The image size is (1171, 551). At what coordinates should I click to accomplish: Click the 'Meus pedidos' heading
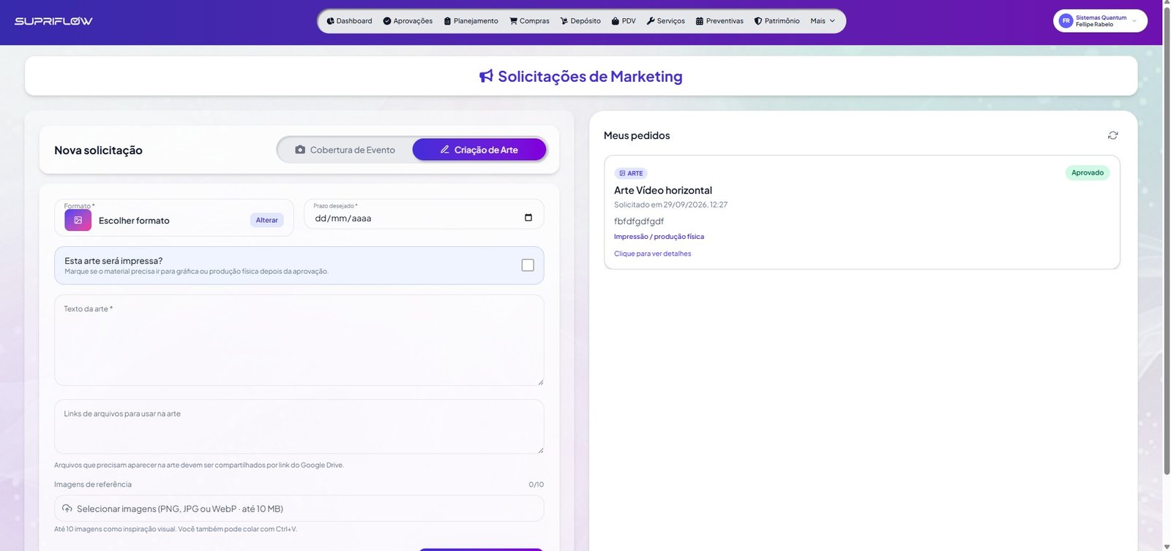coord(637,135)
